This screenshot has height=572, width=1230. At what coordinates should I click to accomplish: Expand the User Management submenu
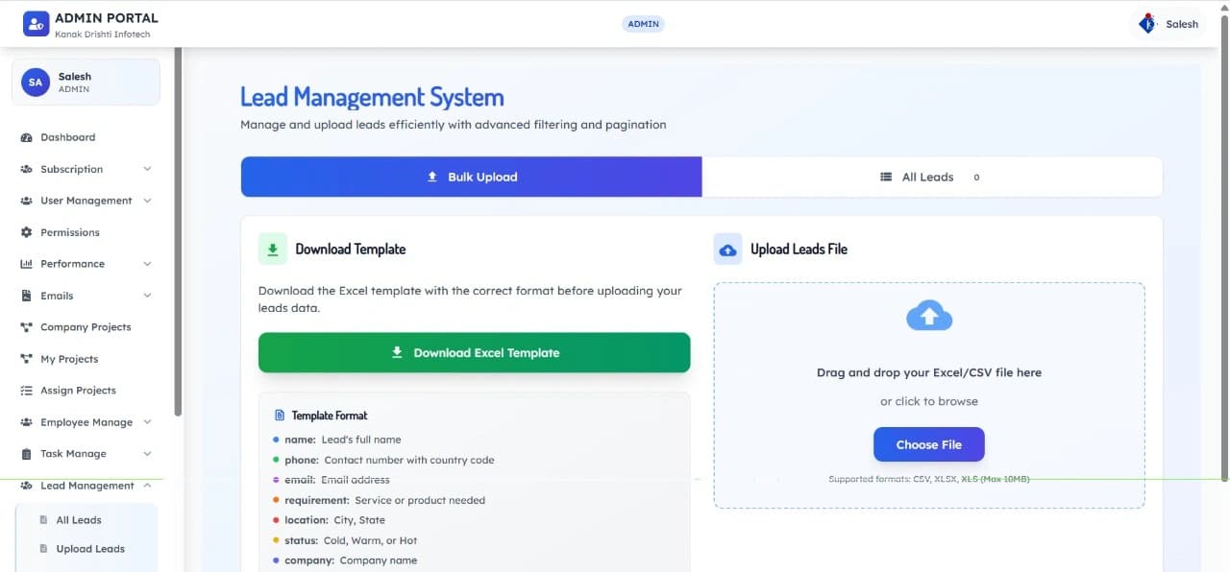[147, 201]
